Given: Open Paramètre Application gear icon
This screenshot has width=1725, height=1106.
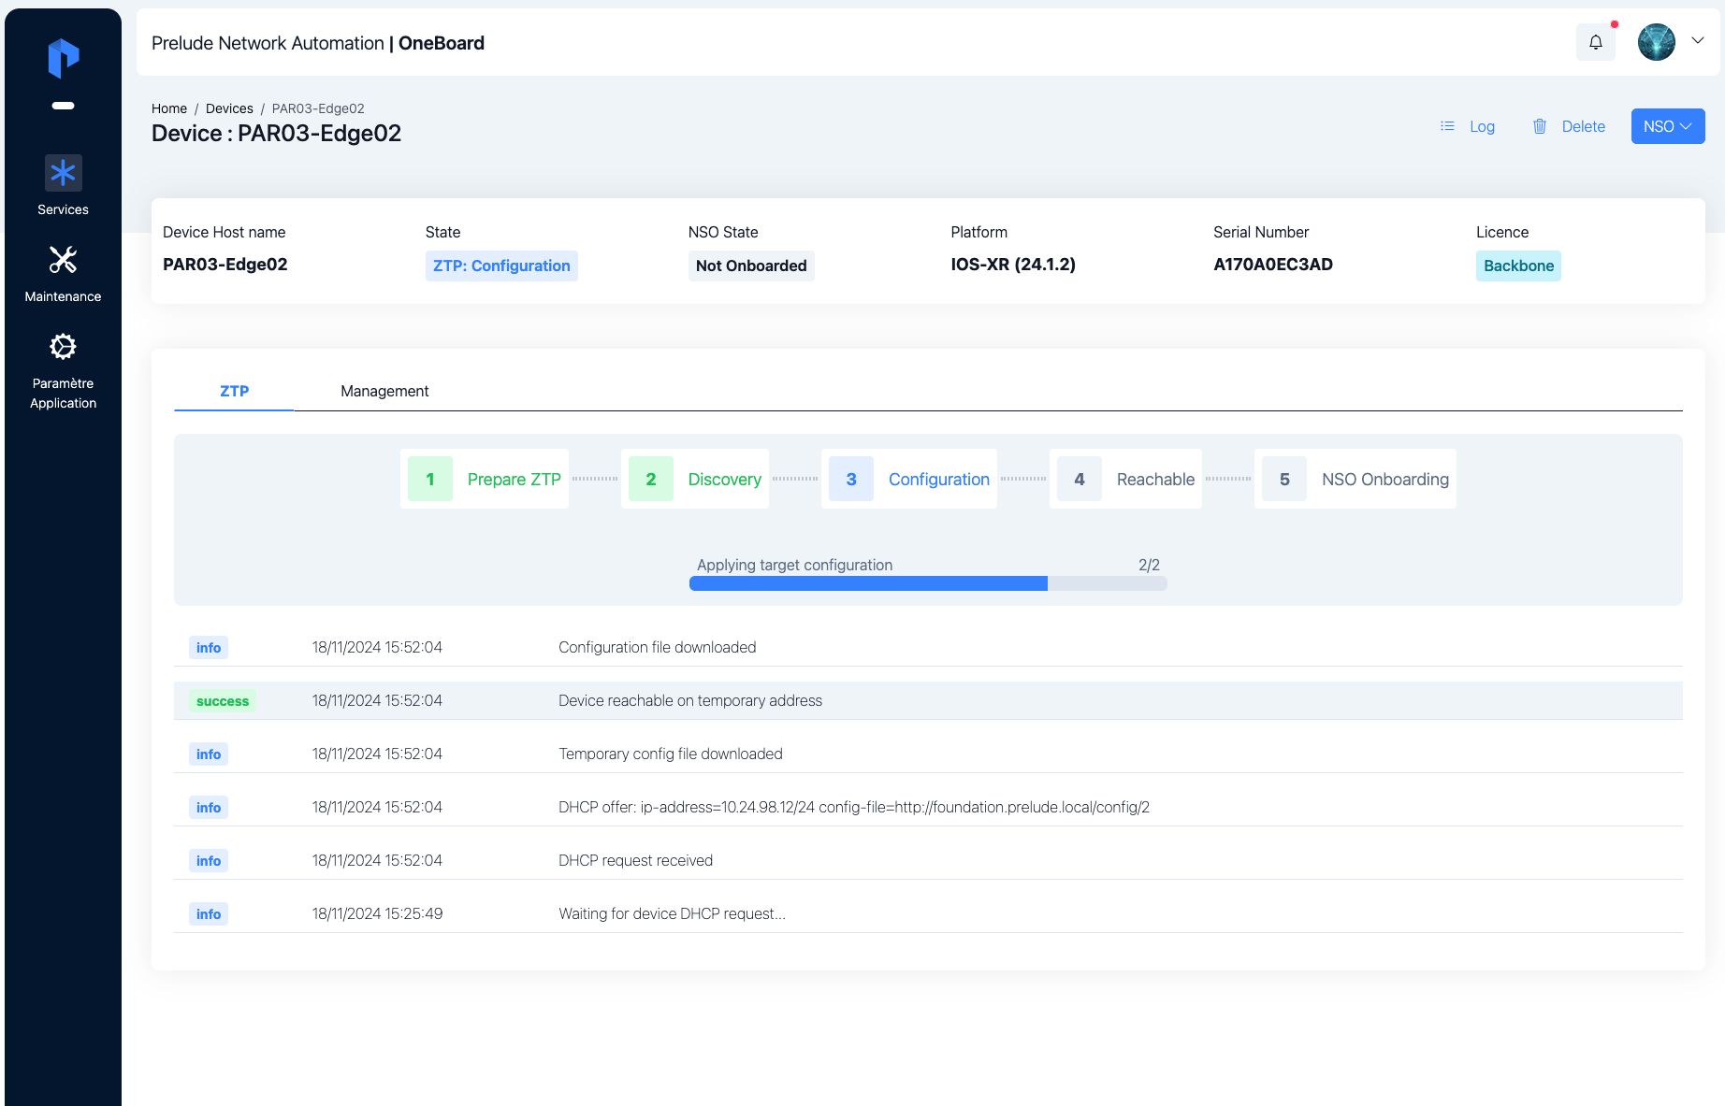Looking at the screenshot, I should [x=63, y=347].
